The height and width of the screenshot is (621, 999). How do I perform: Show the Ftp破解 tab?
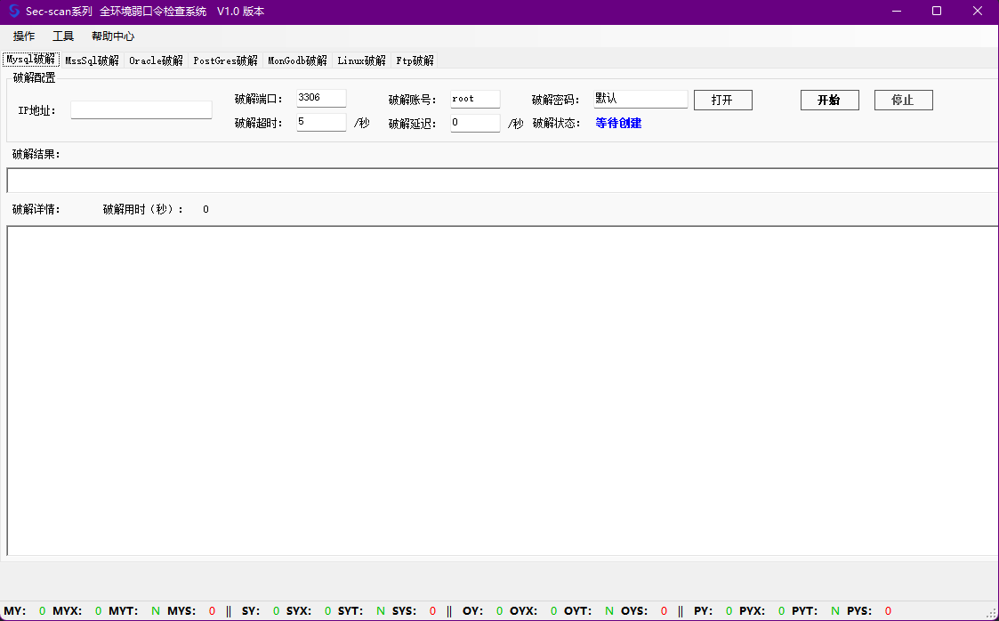[415, 60]
